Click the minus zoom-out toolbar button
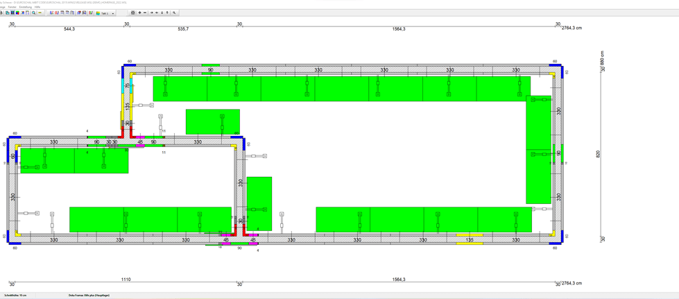Viewport: 679px width, 299px height. (x=145, y=12)
